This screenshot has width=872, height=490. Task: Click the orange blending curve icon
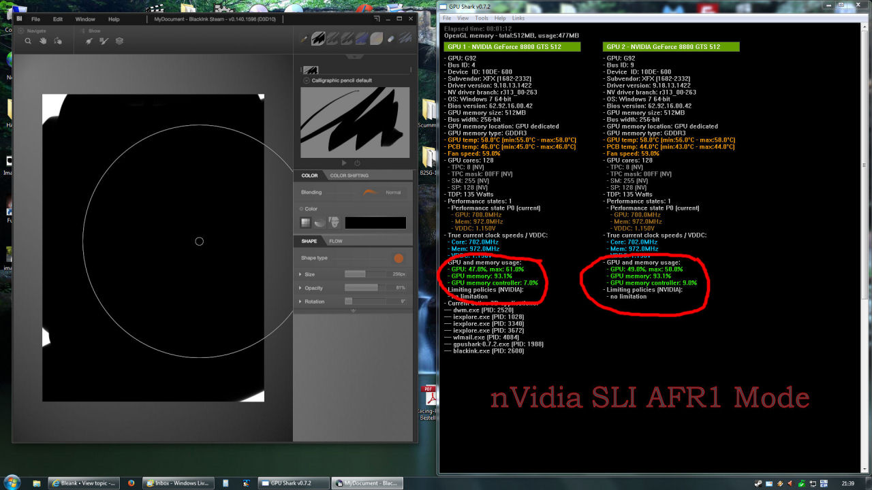(x=370, y=192)
